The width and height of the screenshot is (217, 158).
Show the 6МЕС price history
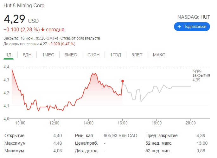(71, 55)
